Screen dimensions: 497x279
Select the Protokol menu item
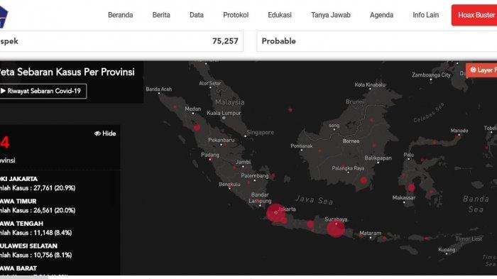(236, 15)
